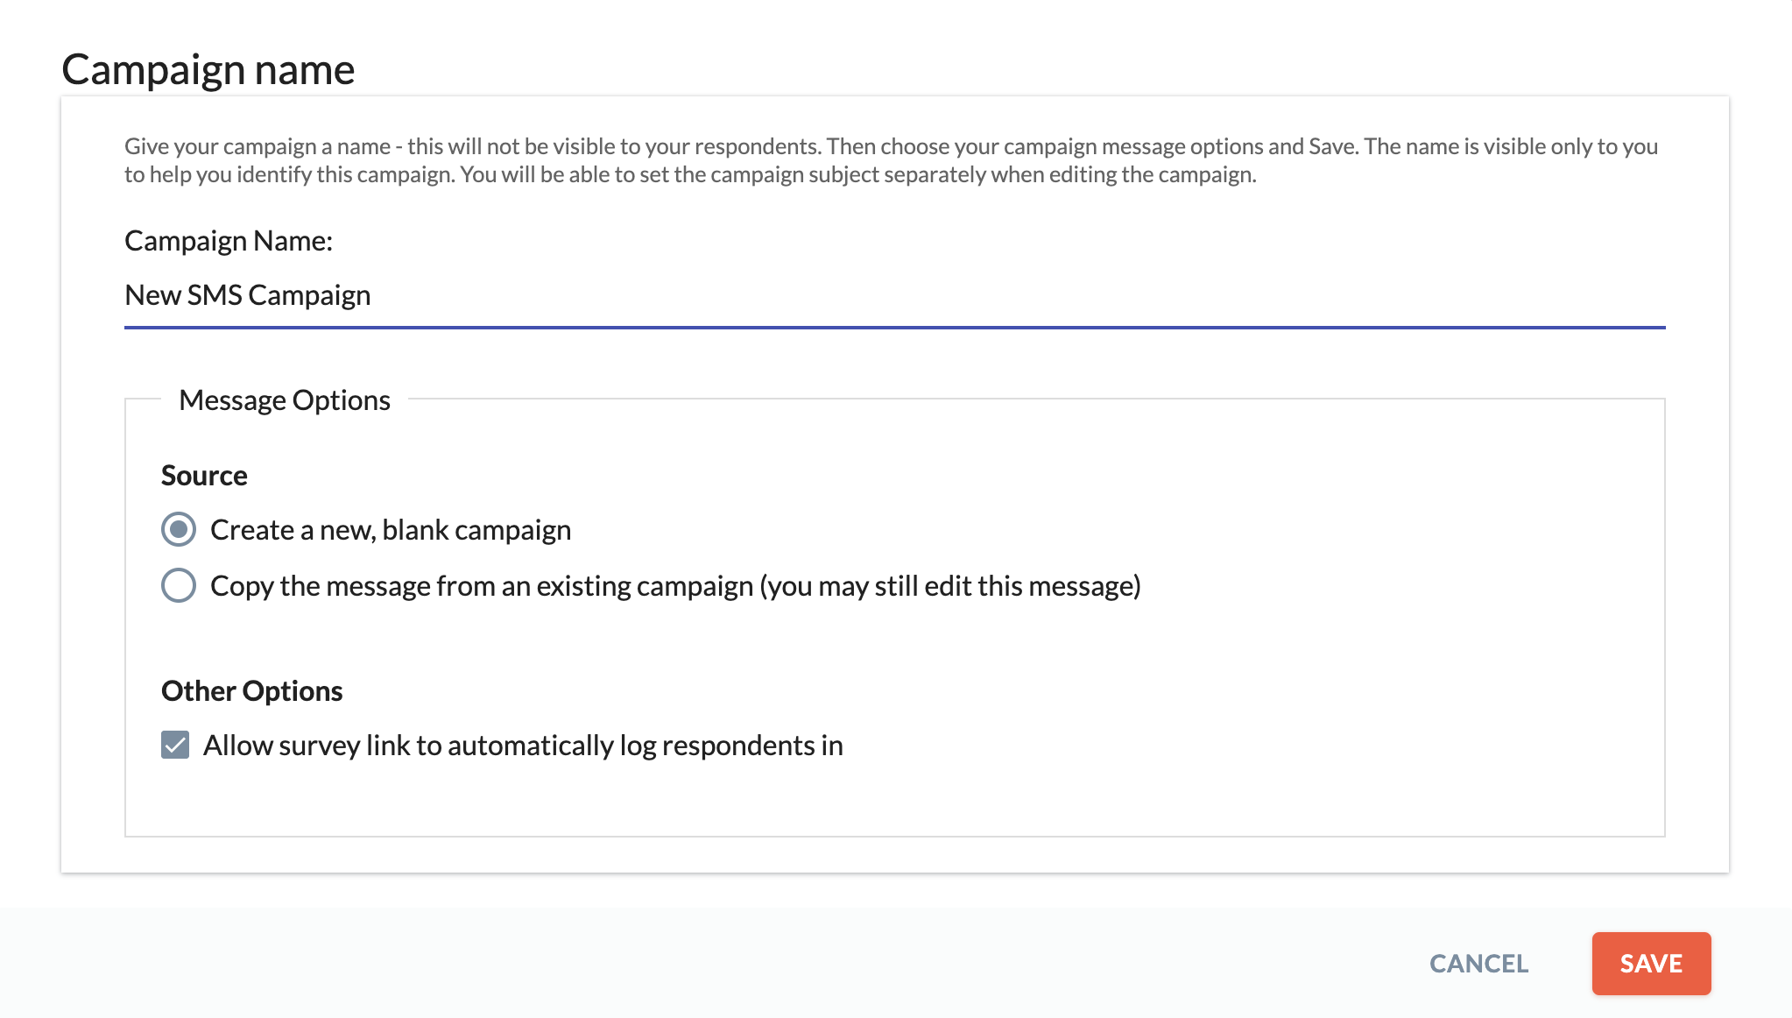1792x1018 pixels.
Task: Click CANCEL to dismiss the dialog
Action: click(1478, 964)
